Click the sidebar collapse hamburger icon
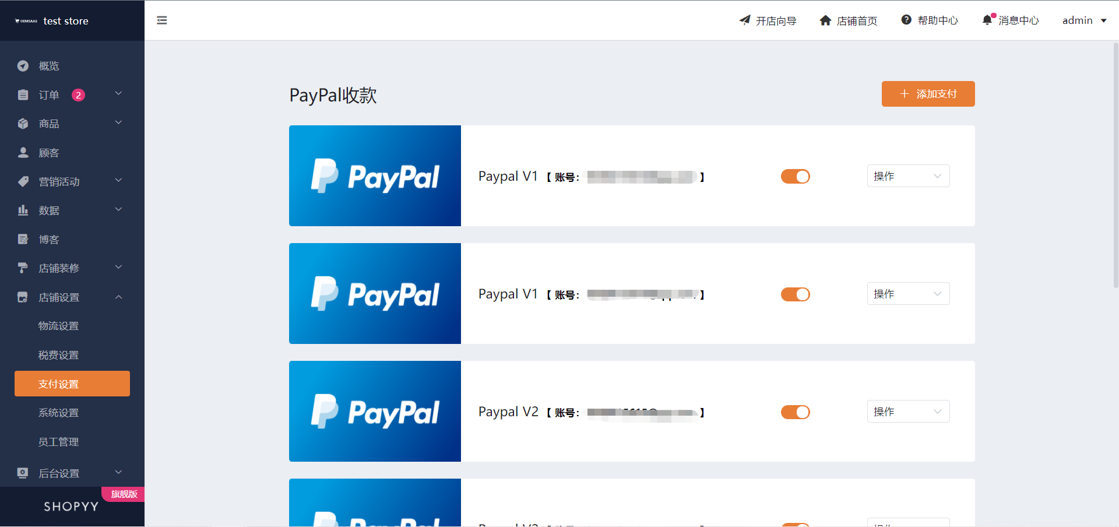This screenshot has width=1119, height=527. [162, 20]
